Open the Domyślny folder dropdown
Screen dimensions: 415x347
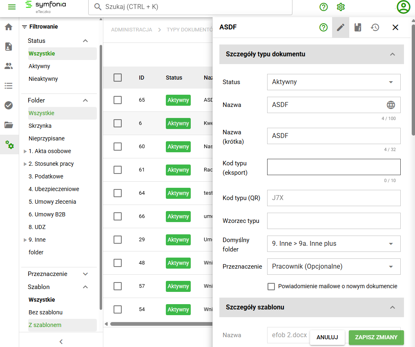point(334,244)
